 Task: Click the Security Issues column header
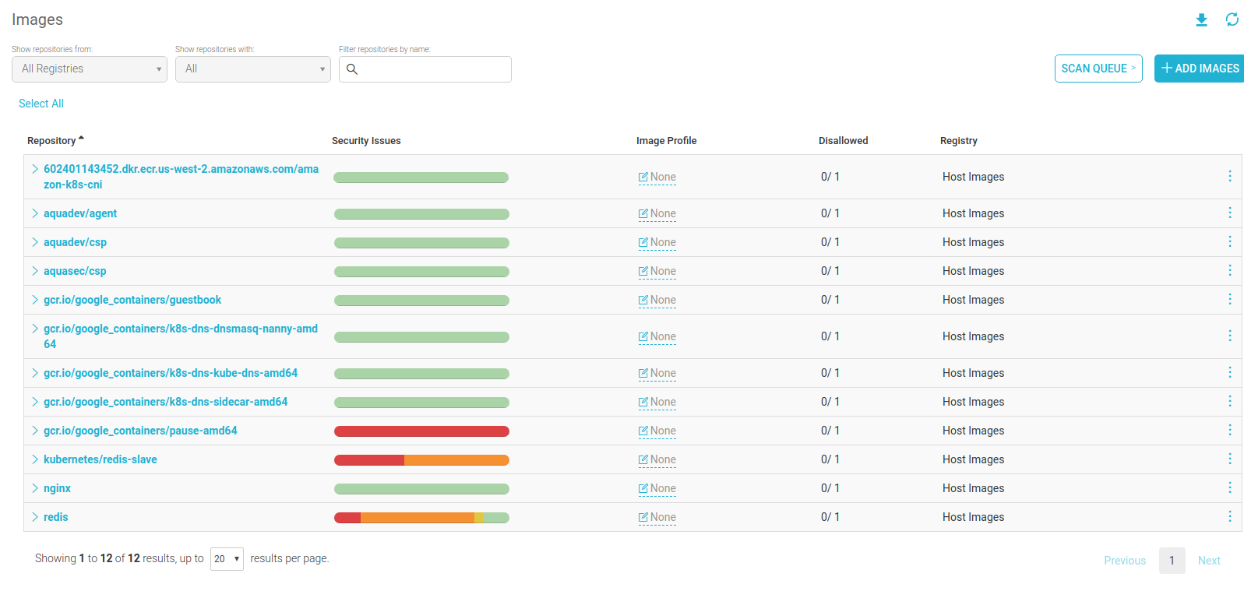pyautogui.click(x=366, y=141)
